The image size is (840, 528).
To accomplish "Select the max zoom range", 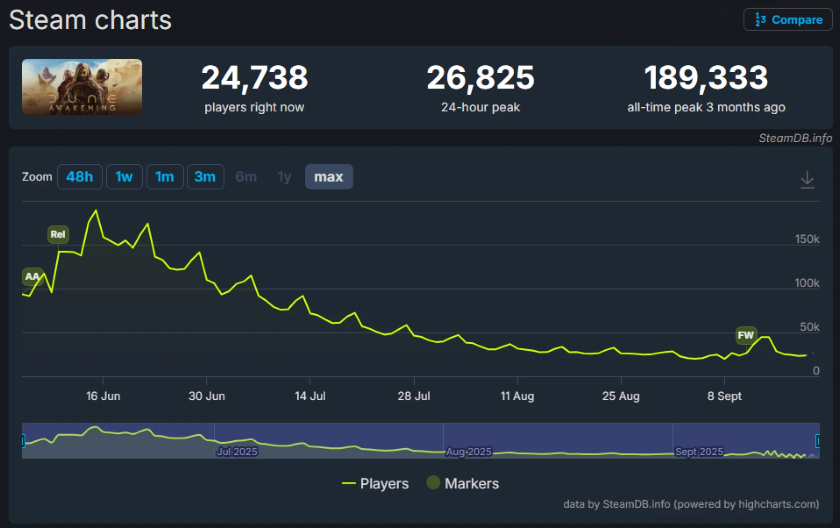I will click(x=329, y=177).
